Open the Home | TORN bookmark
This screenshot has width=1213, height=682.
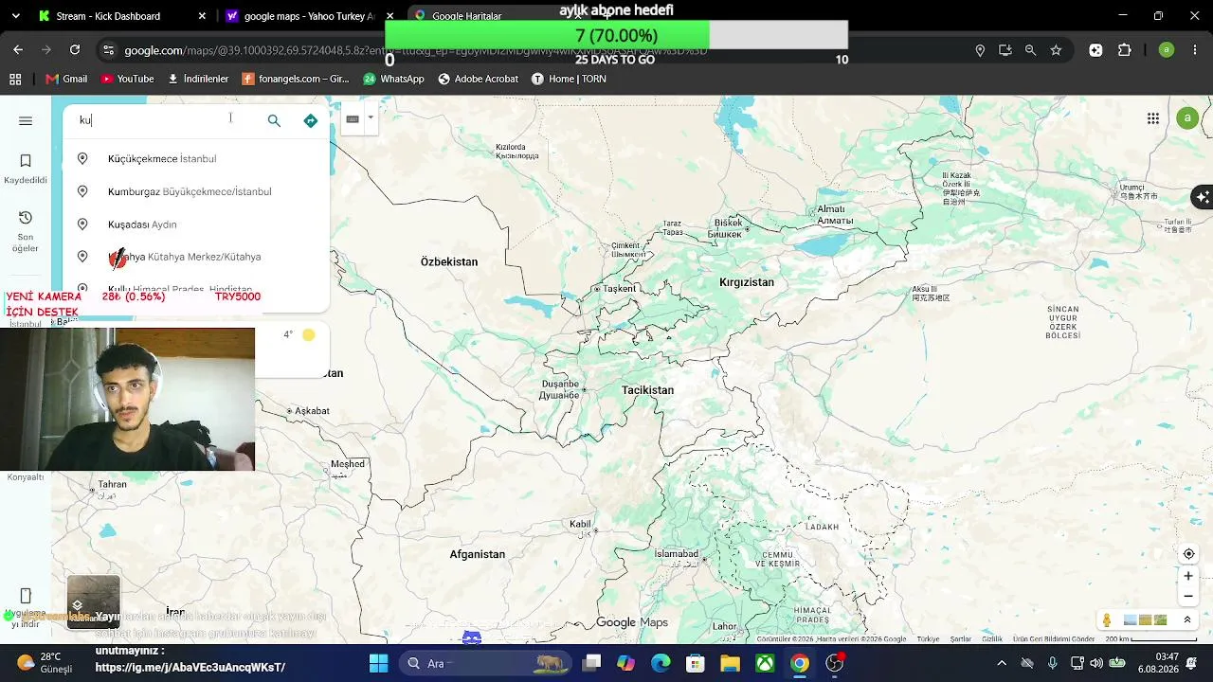569,79
